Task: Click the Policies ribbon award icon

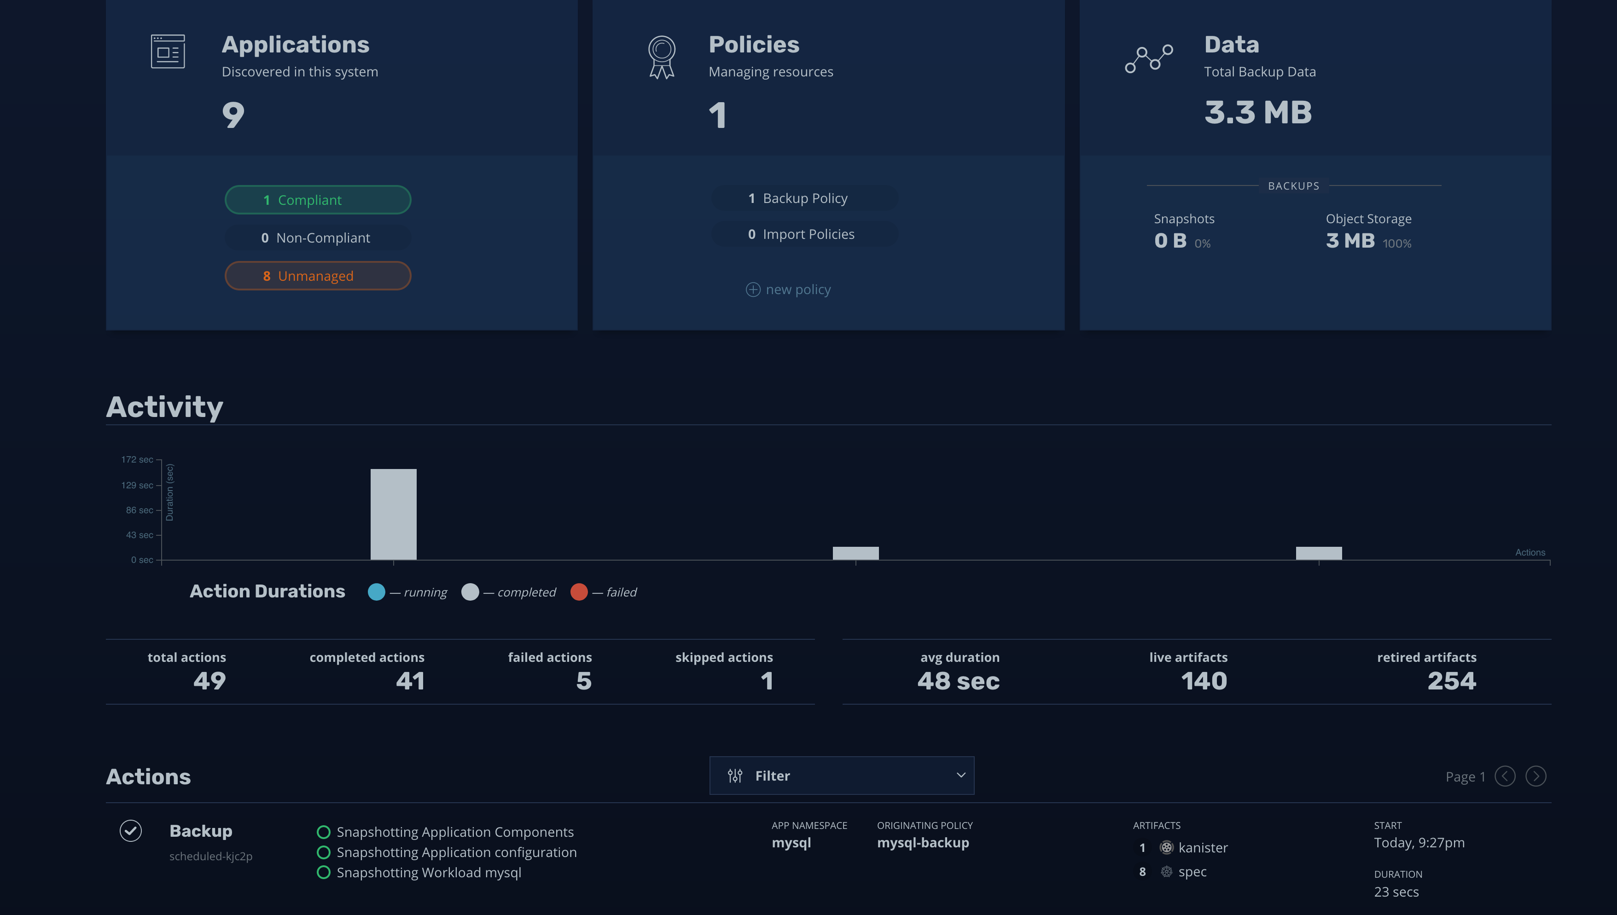Action: coord(662,57)
